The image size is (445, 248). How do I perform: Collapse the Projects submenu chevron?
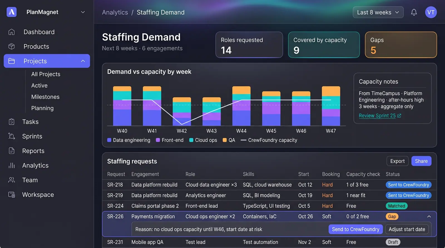click(x=83, y=61)
